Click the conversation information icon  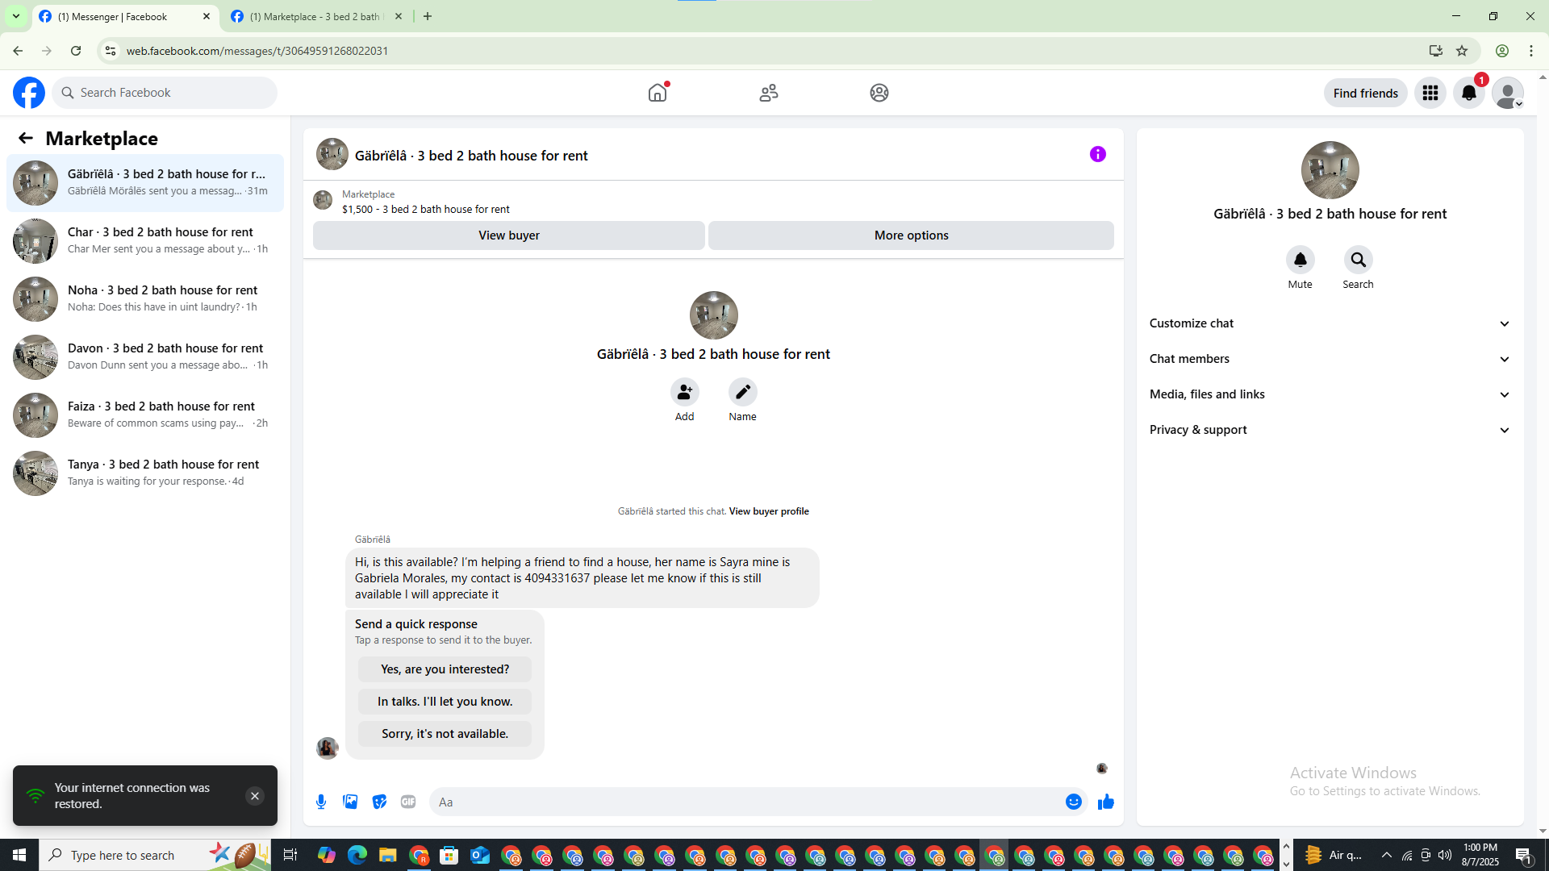point(1097,154)
